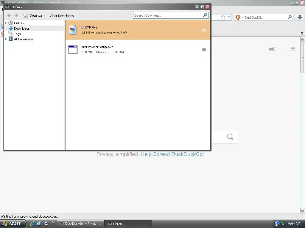
Task: Open the DuckDuckGo hamburger menu
Action: pyautogui.click(x=293, y=49)
